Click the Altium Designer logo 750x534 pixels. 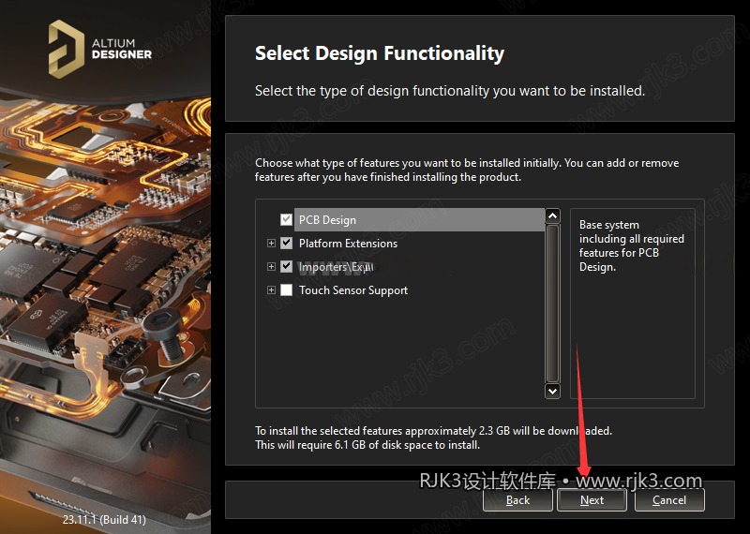click(x=100, y=49)
